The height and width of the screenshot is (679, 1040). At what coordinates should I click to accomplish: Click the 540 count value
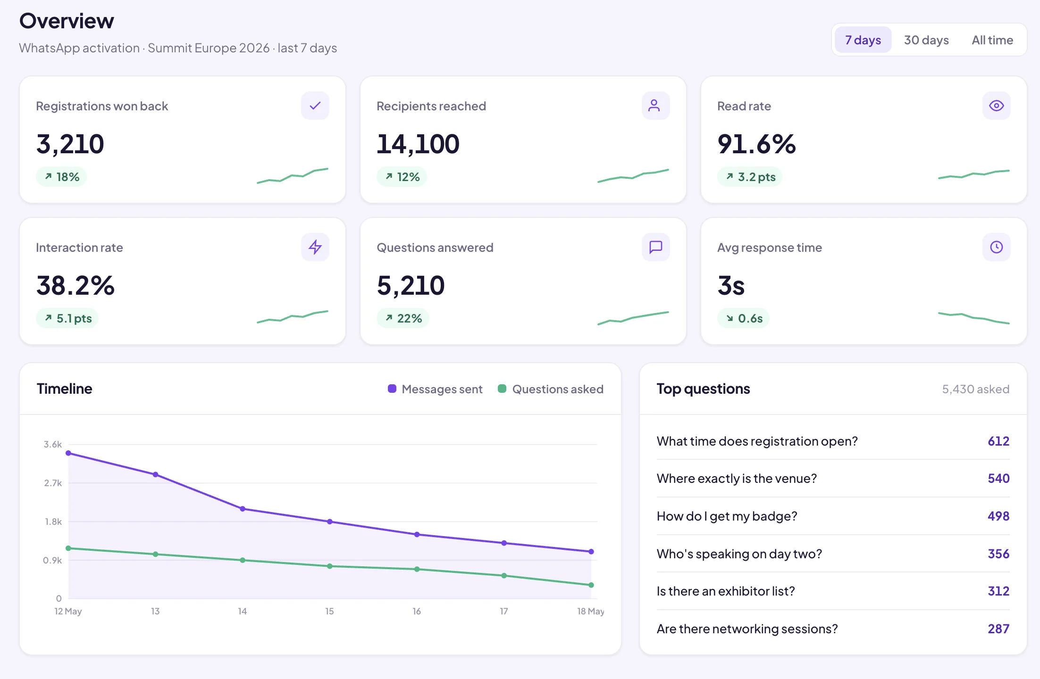coord(998,478)
